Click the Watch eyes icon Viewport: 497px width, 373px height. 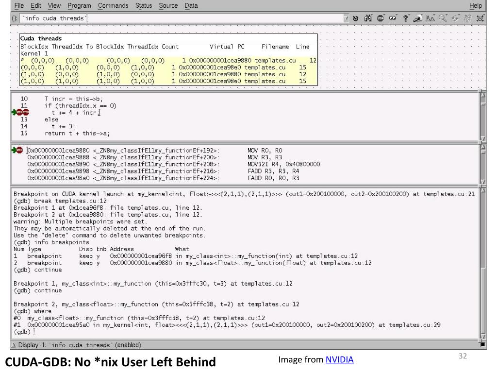coord(393,18)
